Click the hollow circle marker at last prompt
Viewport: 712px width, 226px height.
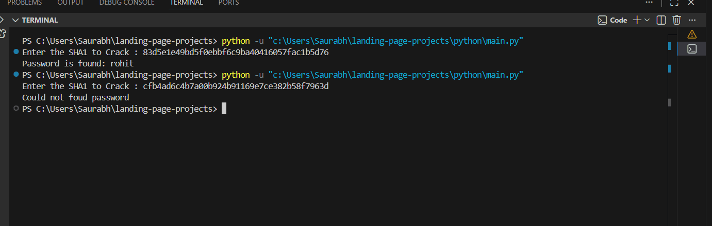[x=16, y=109]
